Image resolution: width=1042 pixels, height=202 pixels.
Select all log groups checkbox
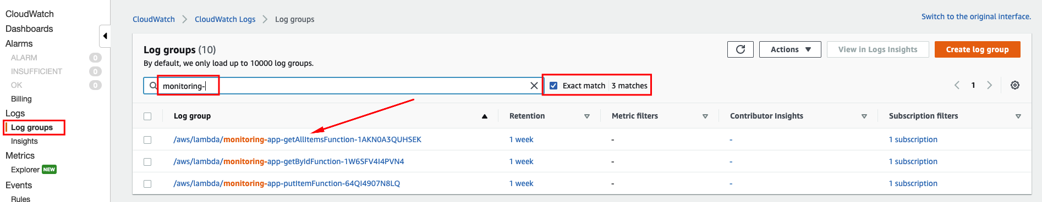pos(147,116)
